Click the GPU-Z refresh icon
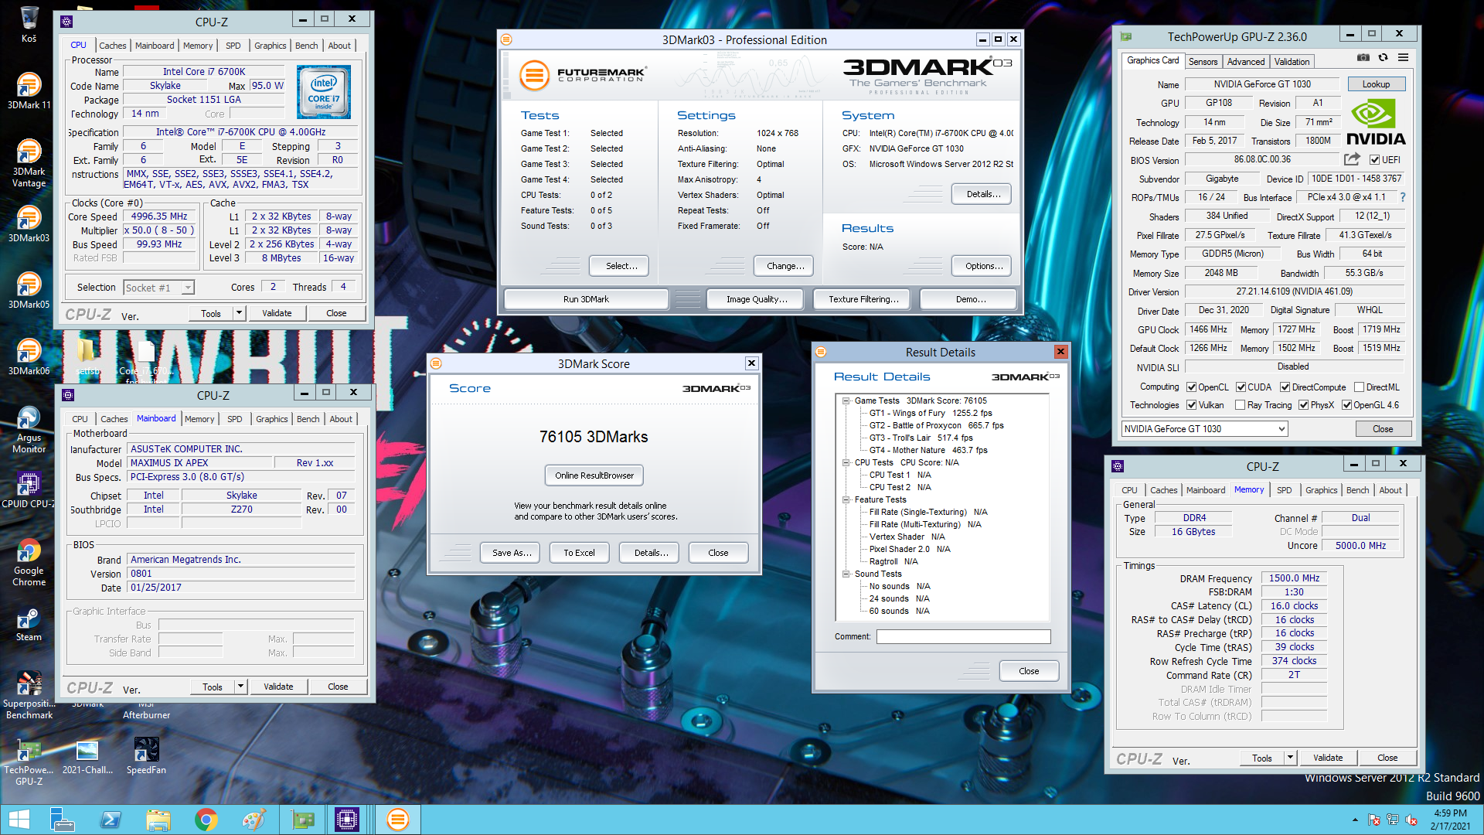The width and height of the screenshot is (1484, 835). pyautogui.click(x=1384, y=58)
